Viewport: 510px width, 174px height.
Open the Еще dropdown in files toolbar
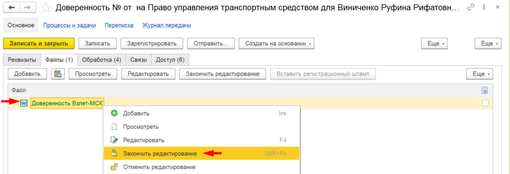(x=480, y=74)
